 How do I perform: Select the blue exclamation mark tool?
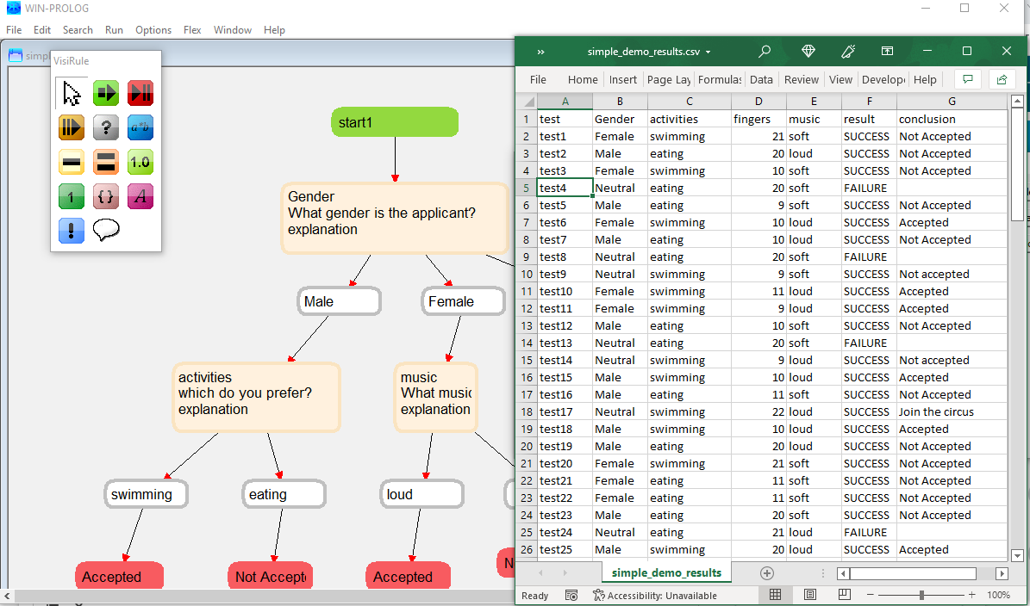(x=72, y=230)
